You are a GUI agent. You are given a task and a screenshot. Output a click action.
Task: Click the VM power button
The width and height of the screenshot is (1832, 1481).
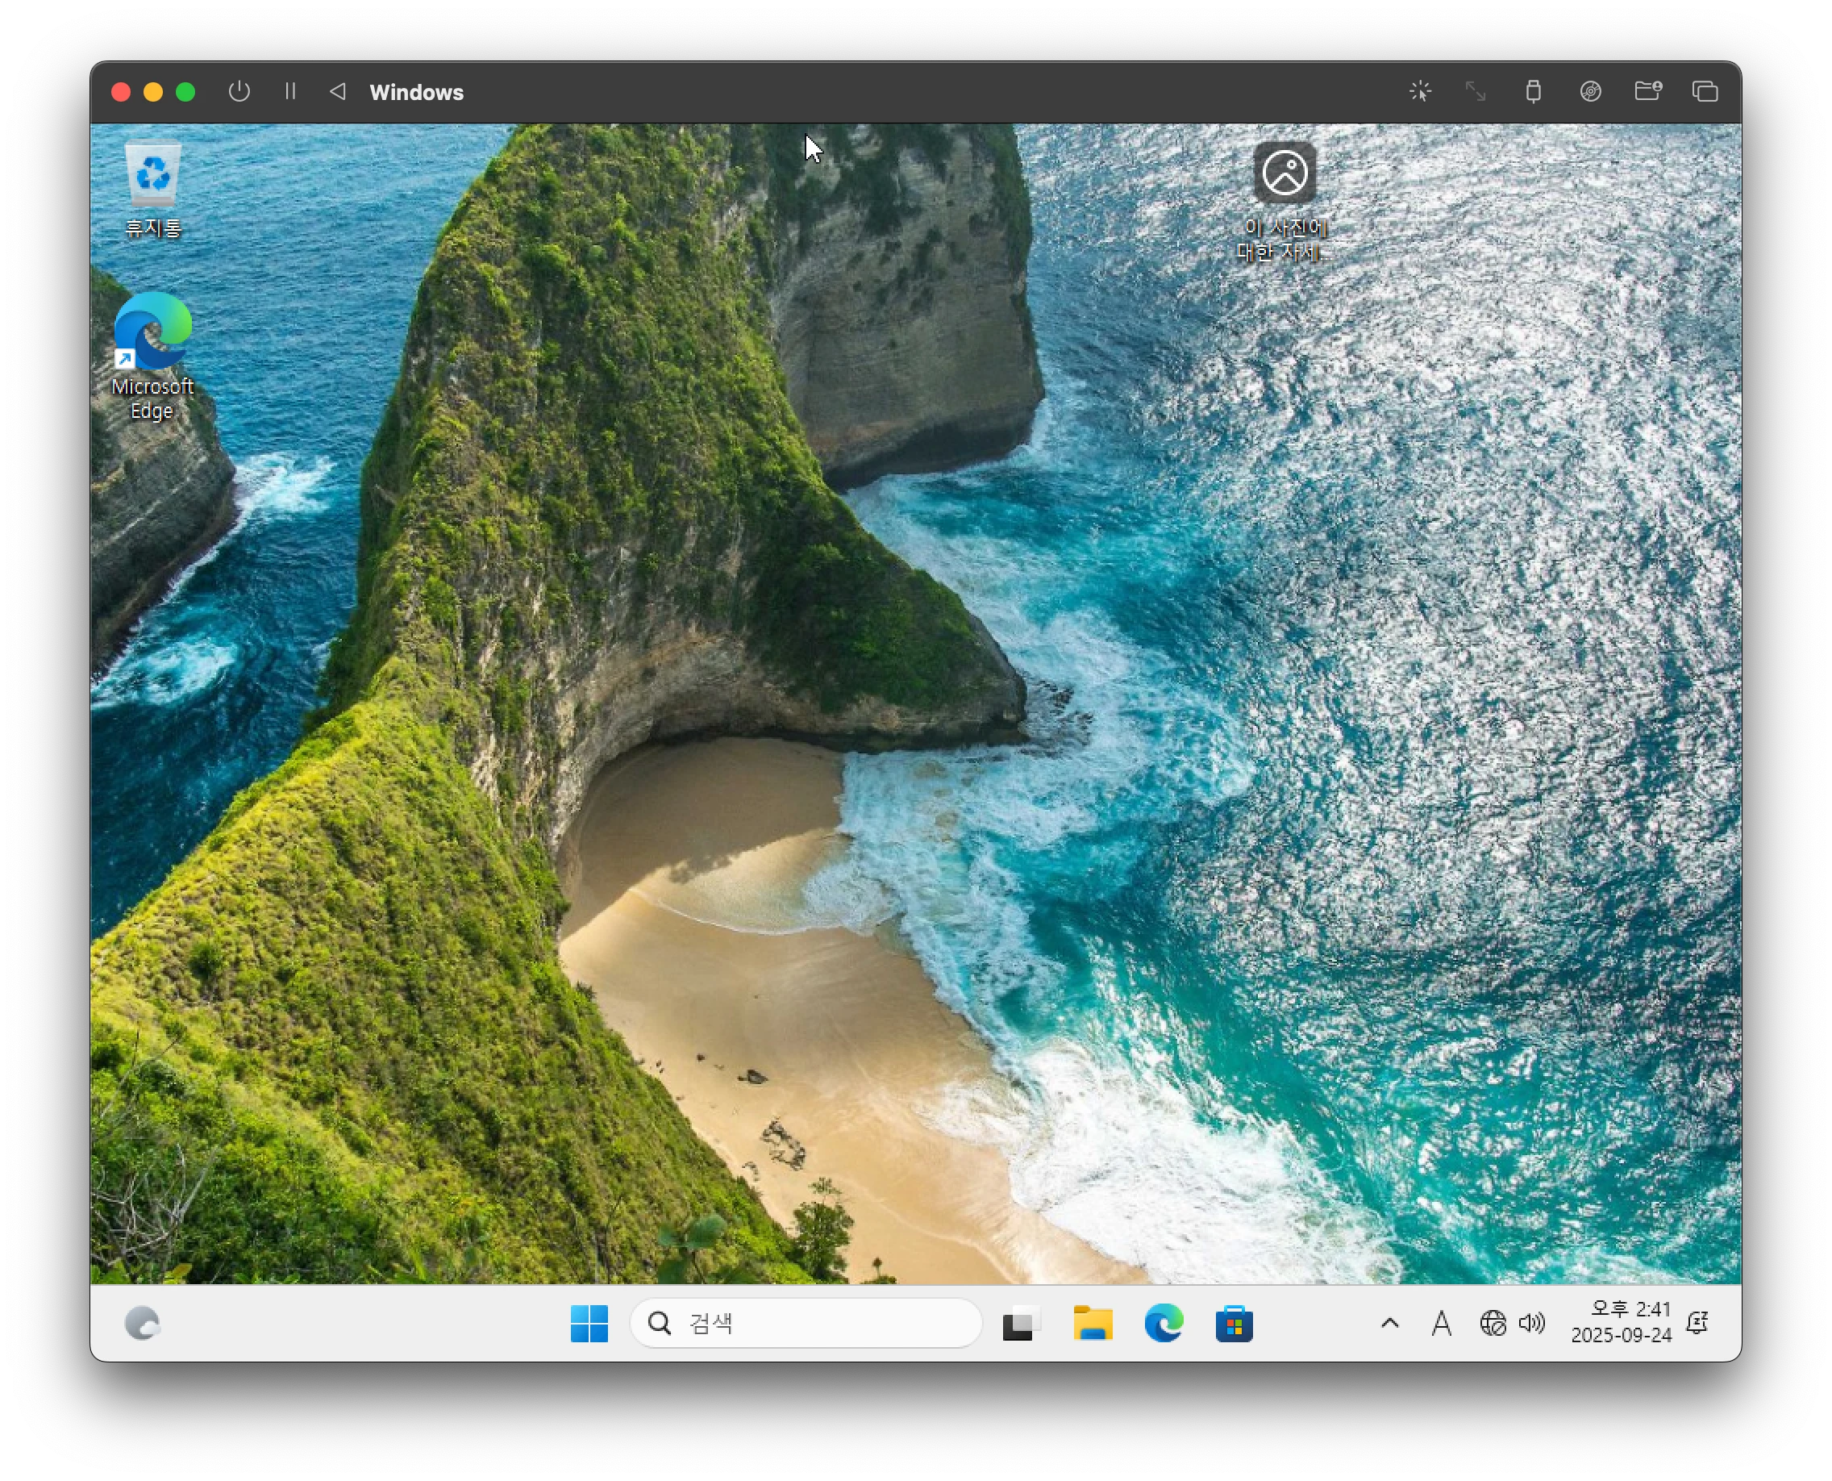click(x=239, y=91)
